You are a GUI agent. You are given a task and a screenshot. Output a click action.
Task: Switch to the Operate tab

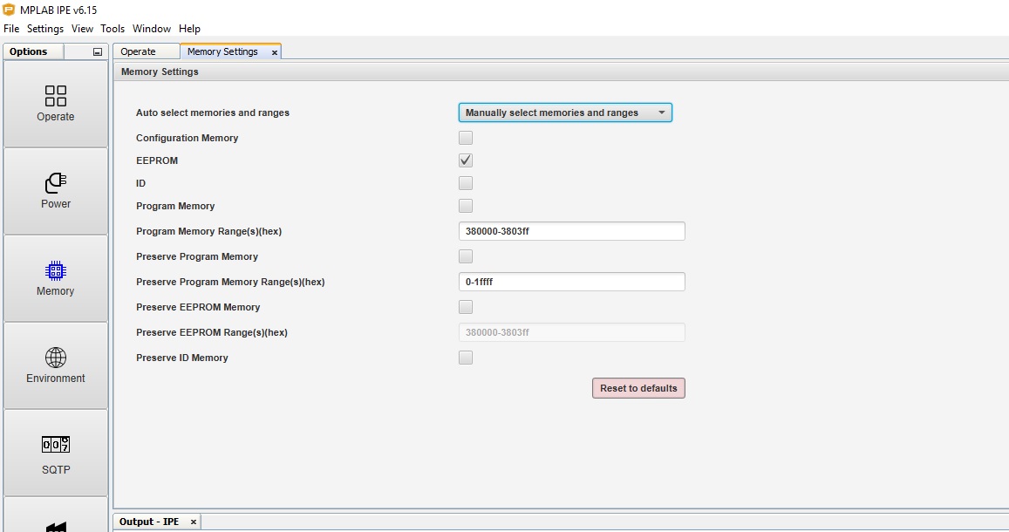tap(146, 51)
